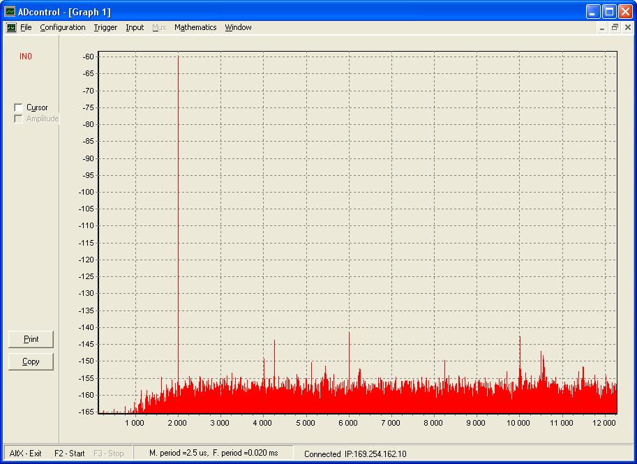Click the Copy button
The image size is (637, 464).
point(31,361)
